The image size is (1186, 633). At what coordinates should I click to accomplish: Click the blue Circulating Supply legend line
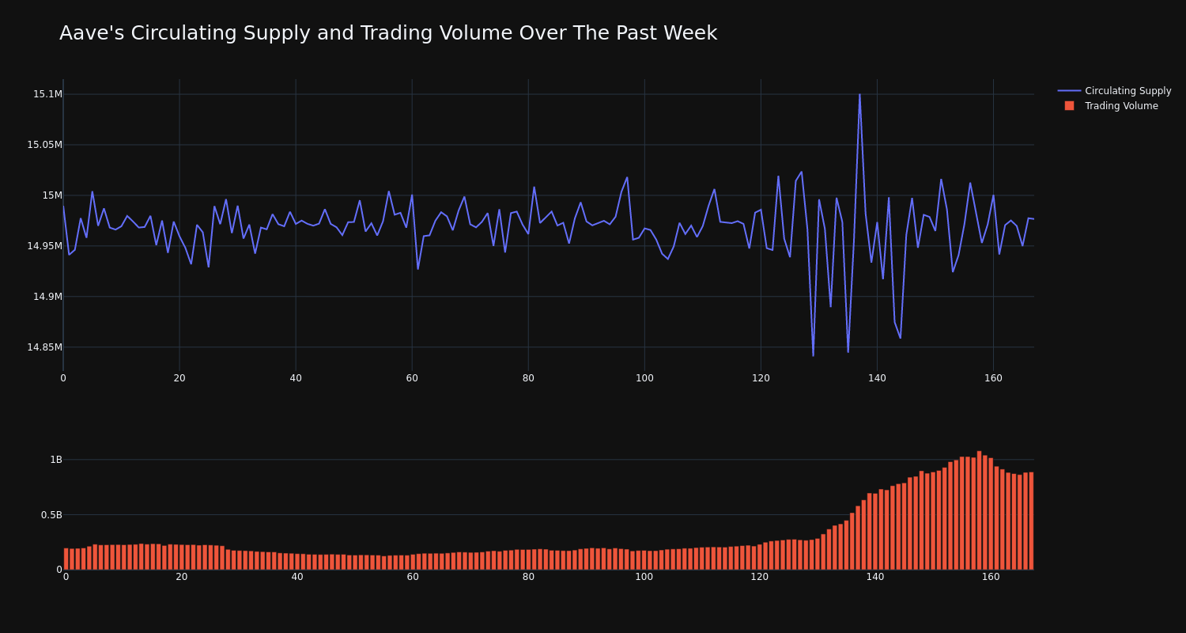click(1069, 91)
